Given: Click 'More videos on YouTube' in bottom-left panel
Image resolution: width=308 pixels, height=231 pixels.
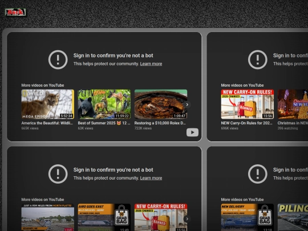Looking at the screenshot, I should tap(43, 200).
